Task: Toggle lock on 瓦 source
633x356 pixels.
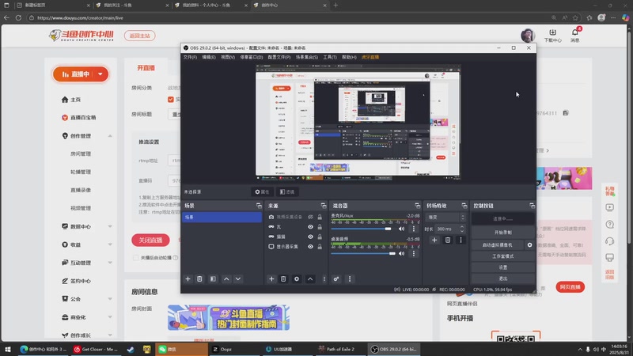Action: pos(320,227)
